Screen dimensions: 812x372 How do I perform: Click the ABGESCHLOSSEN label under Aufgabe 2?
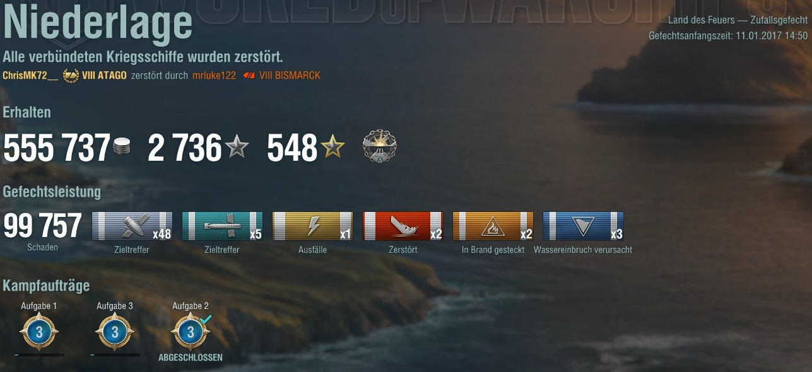pos(191,357)
